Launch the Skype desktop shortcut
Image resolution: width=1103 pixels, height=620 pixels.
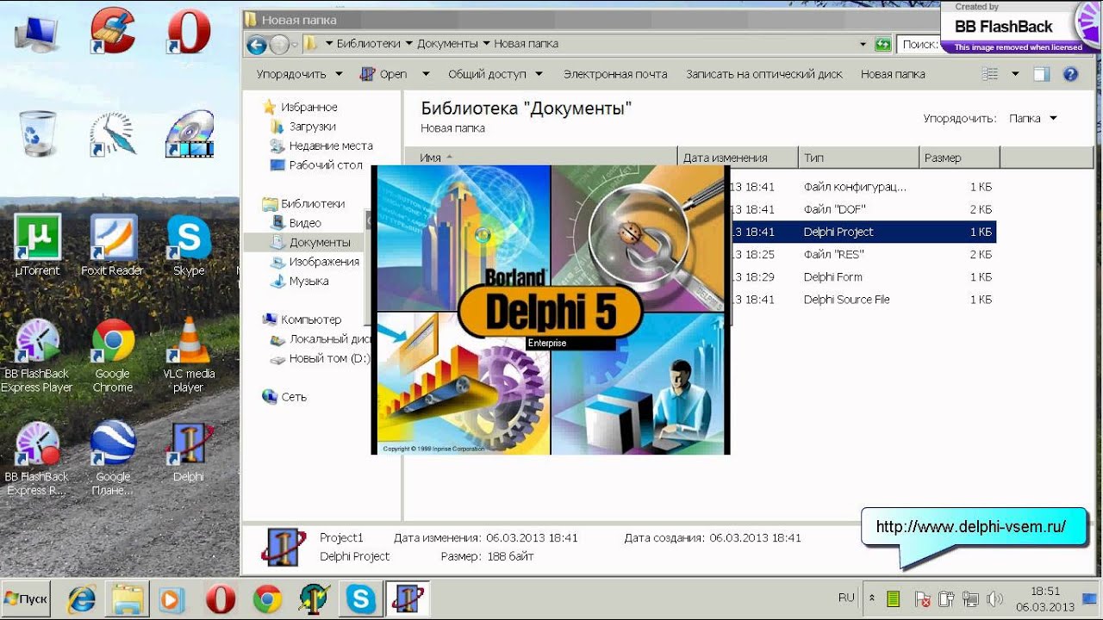click(189, 245)
